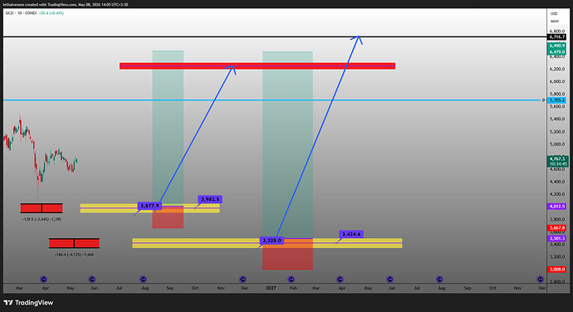Click the 3,200.0 price axis tick
Image resolution: width=573 pixels, height=312 pixels.
(x=557, y=257)
